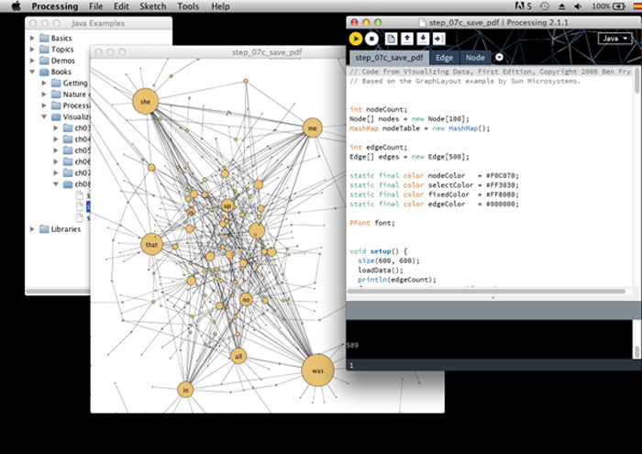The width and height of the screenshot is (642, 454).
Task: Click the step_07c_save_pdf sketch window title
Action: pos(267,52)
